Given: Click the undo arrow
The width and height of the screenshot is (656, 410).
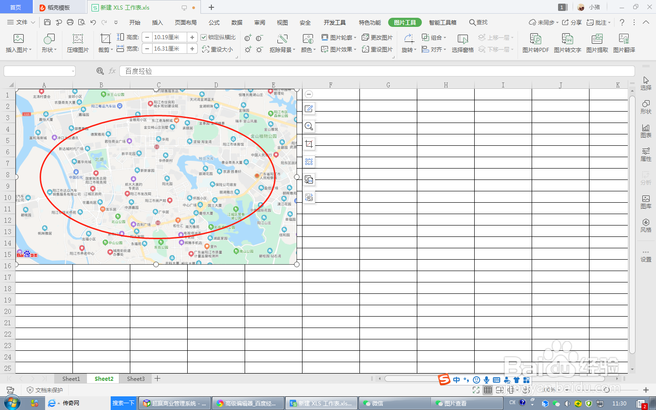Looking at the screenshot, I should (93, 22).
